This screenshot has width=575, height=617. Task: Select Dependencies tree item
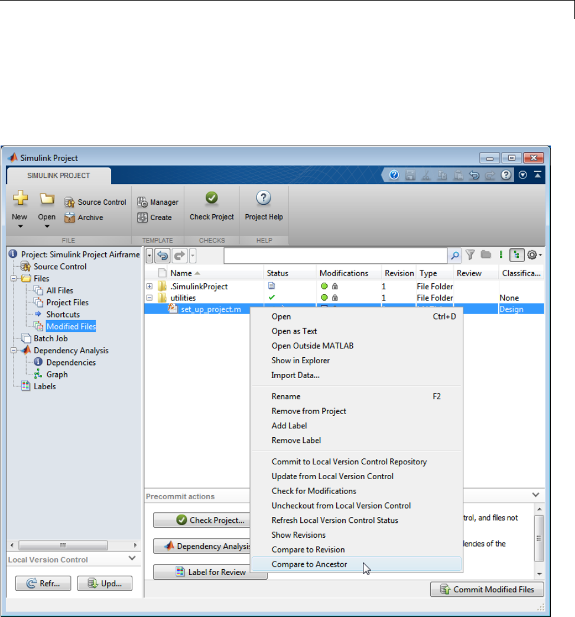click(x=71, y=363)
